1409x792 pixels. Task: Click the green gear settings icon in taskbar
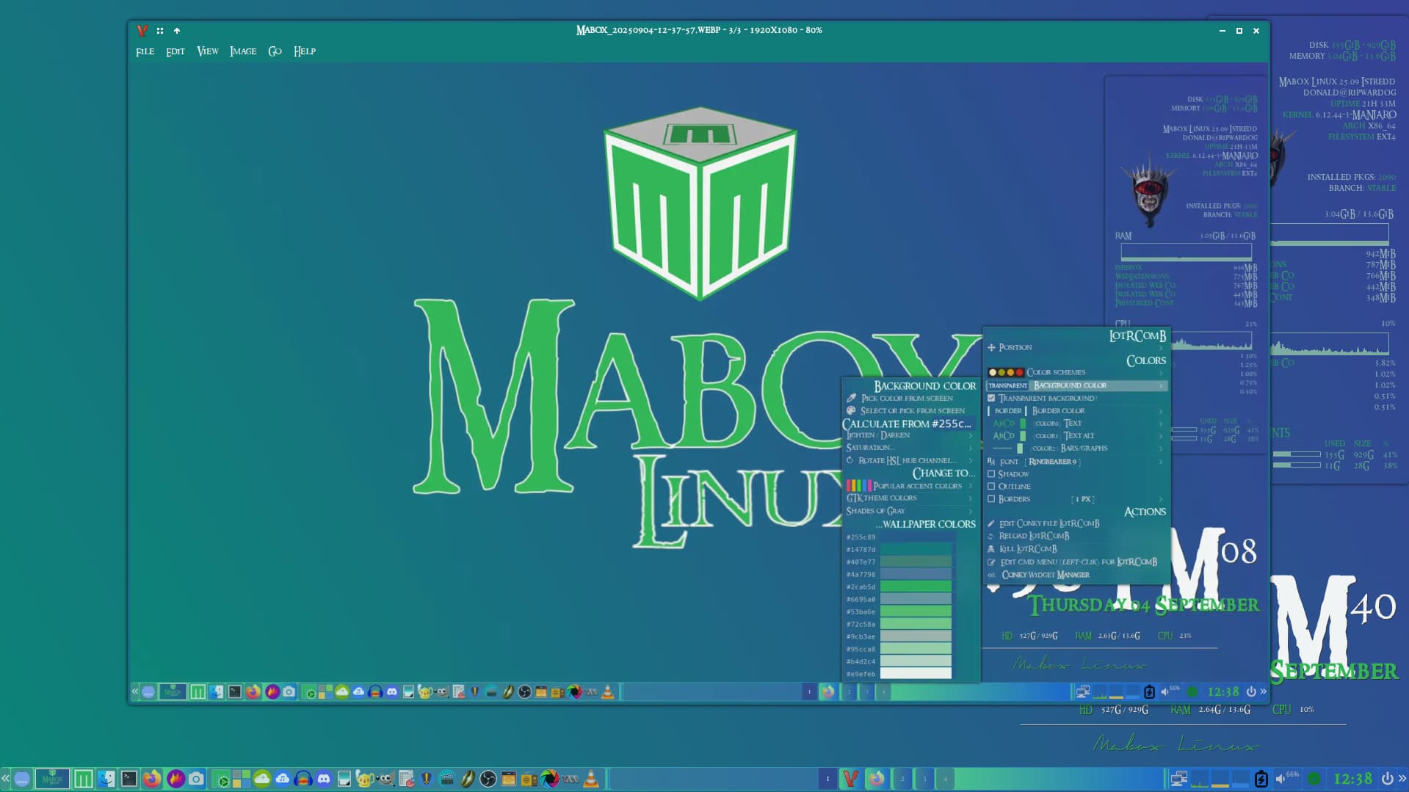pyautogui.click(x=222, y=780)
